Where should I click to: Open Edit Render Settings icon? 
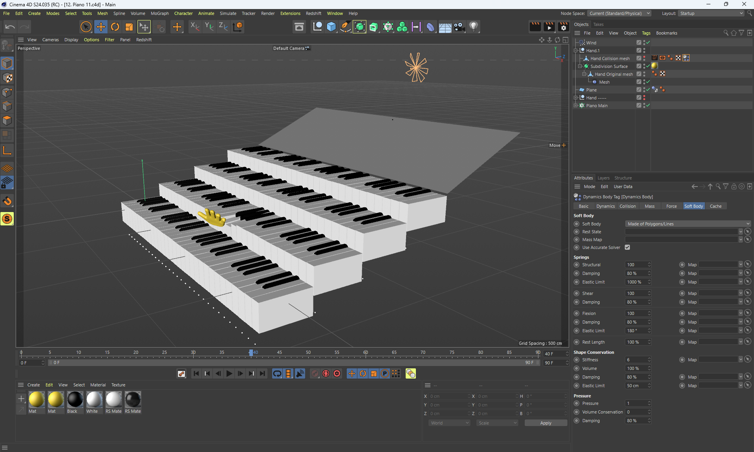[564, 27]
